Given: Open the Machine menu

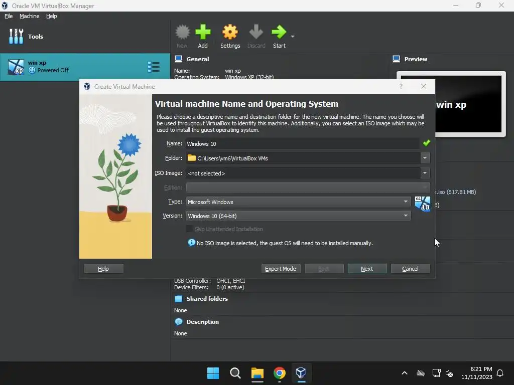Looking at the screenshot, I should pos(29,16).
